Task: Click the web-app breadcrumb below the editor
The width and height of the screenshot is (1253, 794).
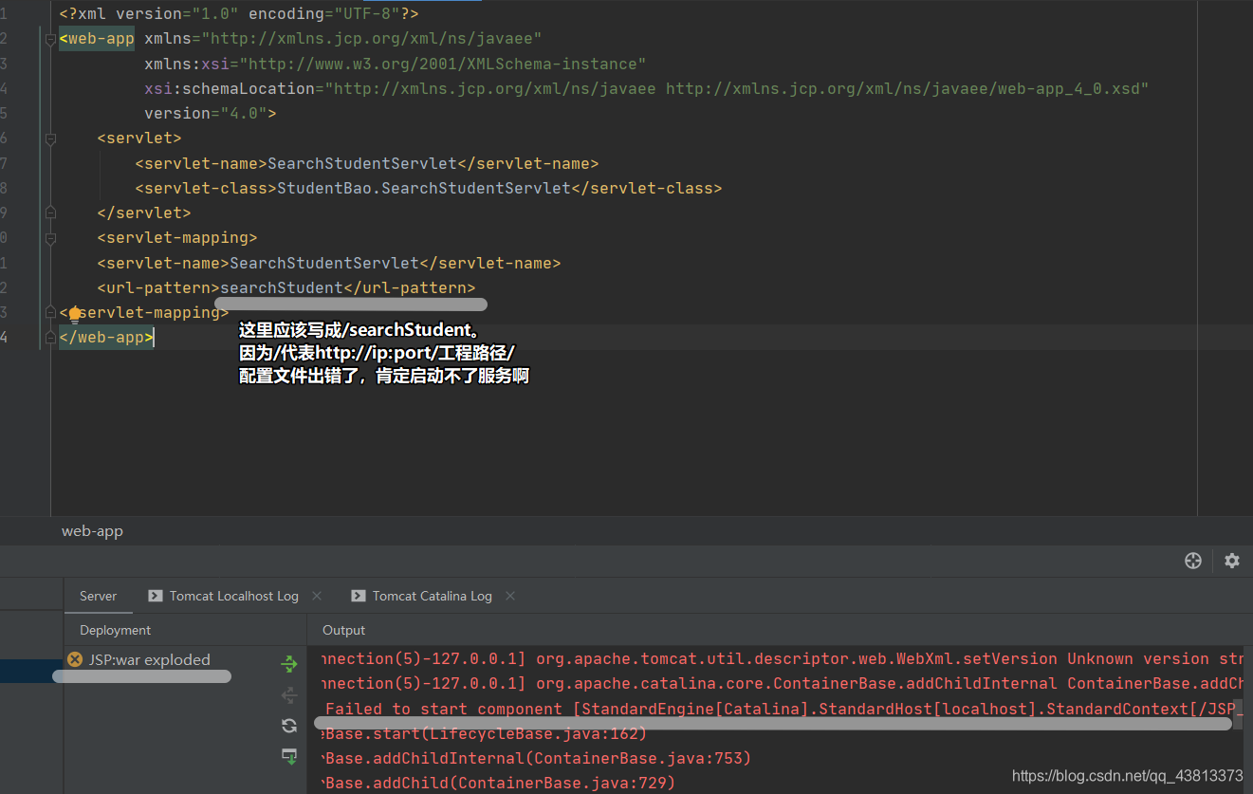Action: [92, 531]
